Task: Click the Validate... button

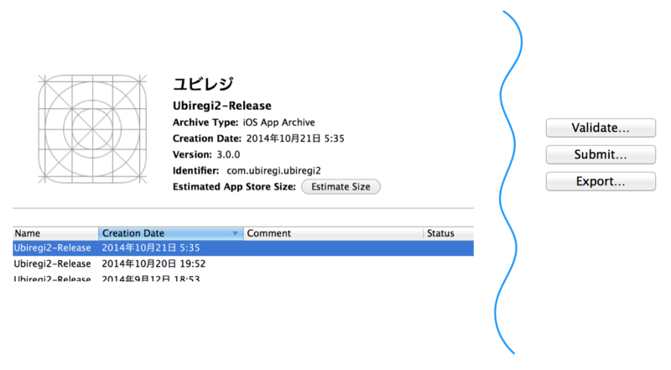Action: [x=601, y=128]
